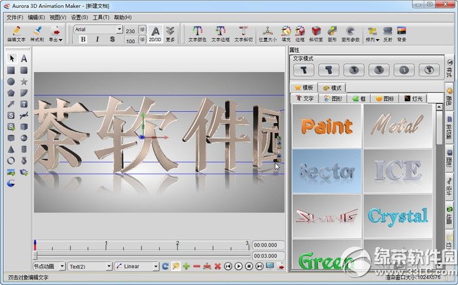Select the star shape tool
Image resolution: width=458 pixels, height=285 pixels.
[24, 82]
